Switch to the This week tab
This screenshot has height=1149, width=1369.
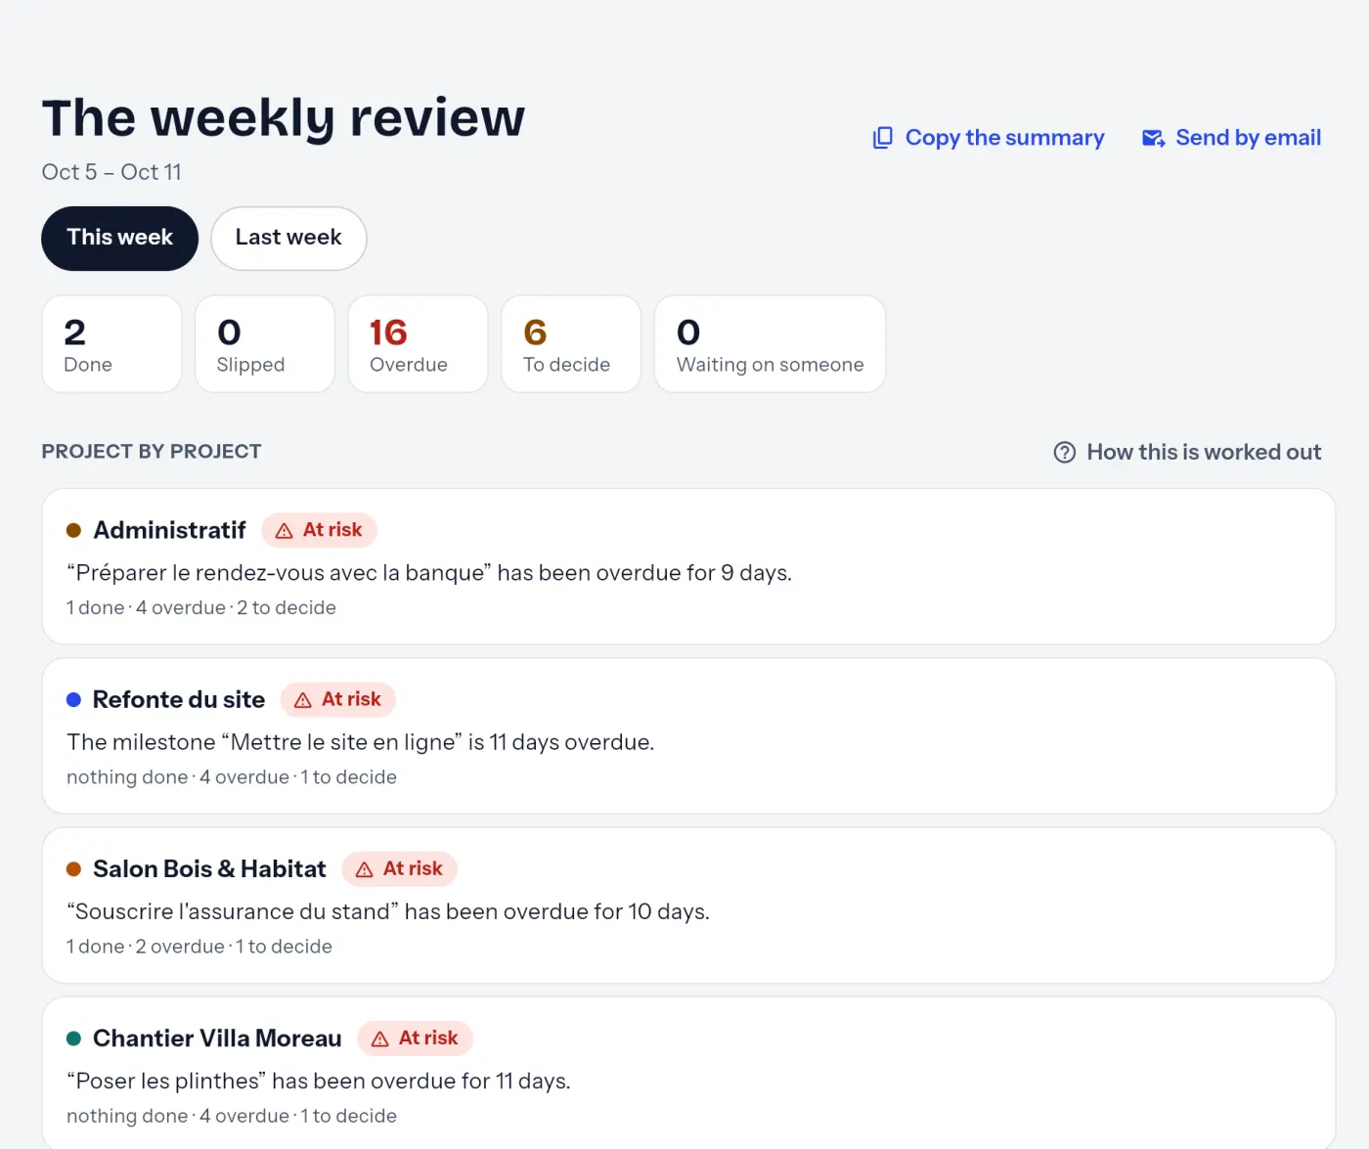119,238
